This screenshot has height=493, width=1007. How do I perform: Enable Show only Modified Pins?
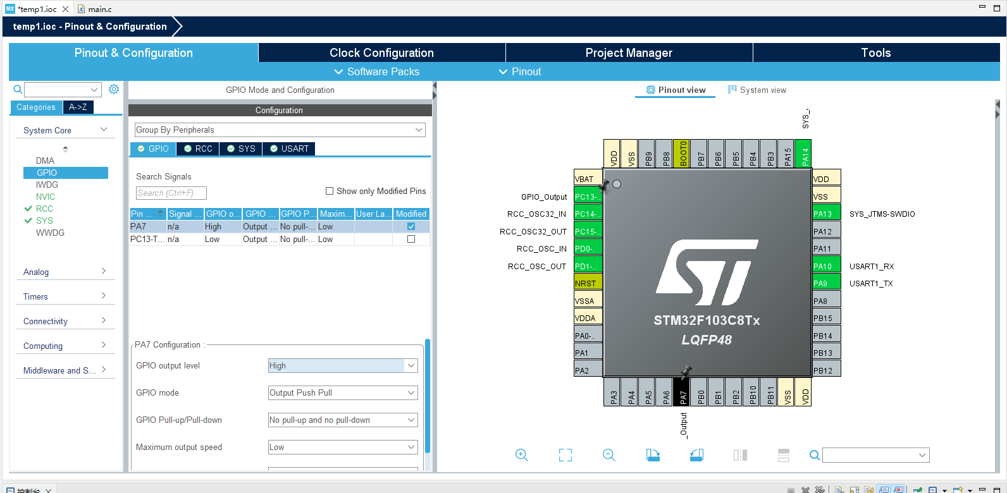coord(330,191)
